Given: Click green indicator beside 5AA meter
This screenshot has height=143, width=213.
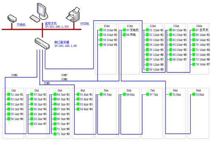Looking at the screenshot, I should point(101,94).
